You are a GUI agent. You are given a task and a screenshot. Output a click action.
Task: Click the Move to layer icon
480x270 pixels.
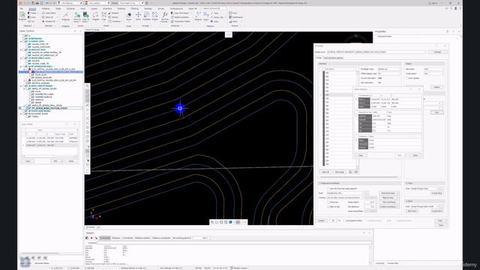click(76, 16)
